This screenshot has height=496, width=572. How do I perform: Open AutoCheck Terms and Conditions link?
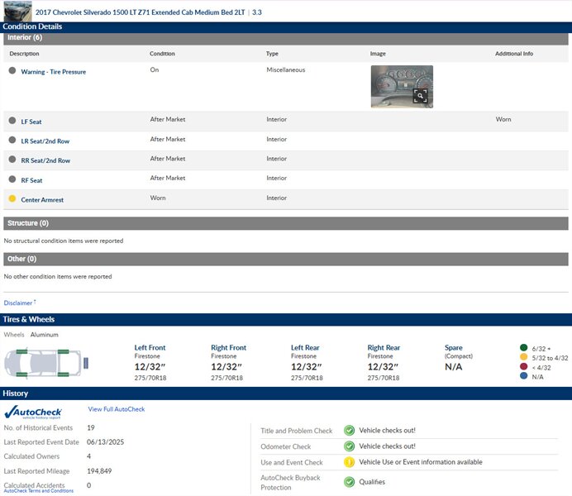pos(39,491)
